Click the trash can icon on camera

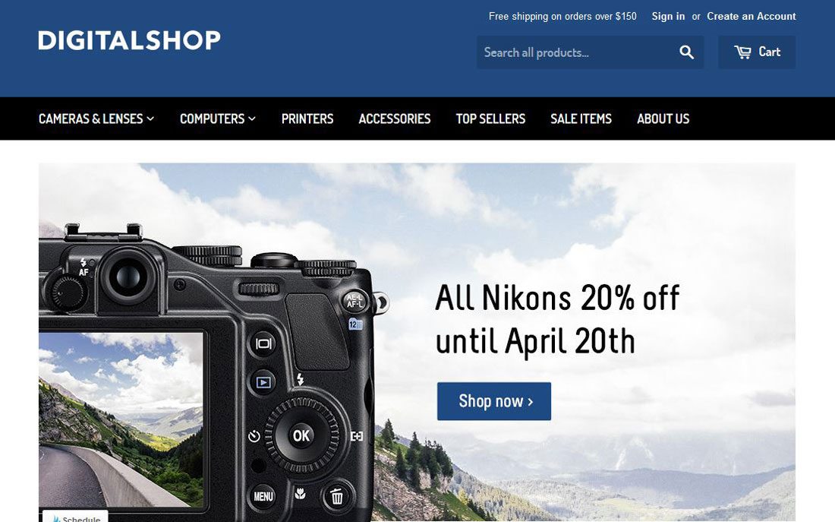336,496
